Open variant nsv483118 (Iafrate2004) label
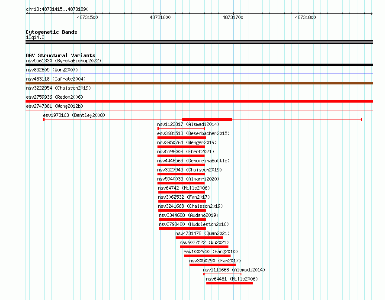The width and height of the screenshot is (385, 300). (56, 79)
